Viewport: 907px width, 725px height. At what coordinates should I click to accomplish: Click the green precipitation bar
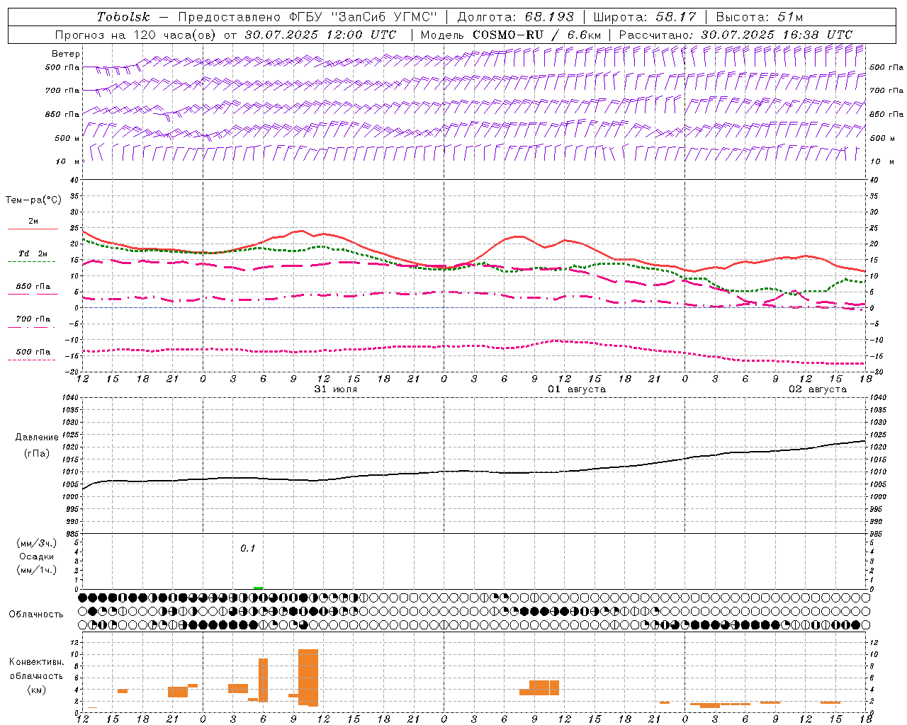point(259,588)
